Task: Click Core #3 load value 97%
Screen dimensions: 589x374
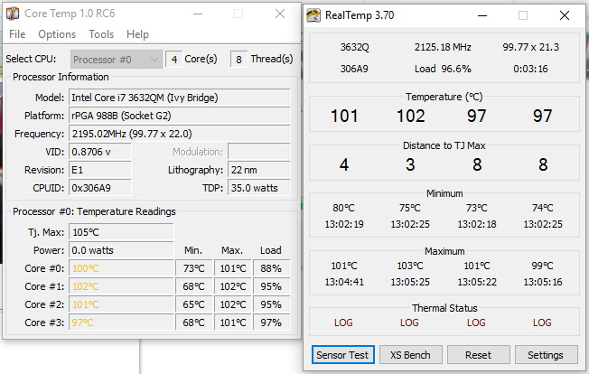Action: [x=271, y=323]
